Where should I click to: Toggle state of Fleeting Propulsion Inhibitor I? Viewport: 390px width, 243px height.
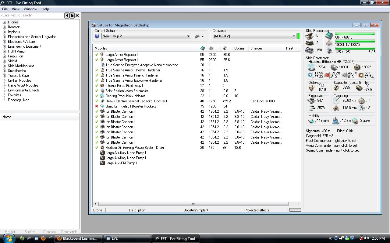click(97, 96)
